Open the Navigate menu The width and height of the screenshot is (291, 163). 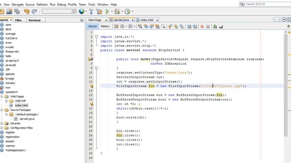pyautogui.click(x=17, y=5)
